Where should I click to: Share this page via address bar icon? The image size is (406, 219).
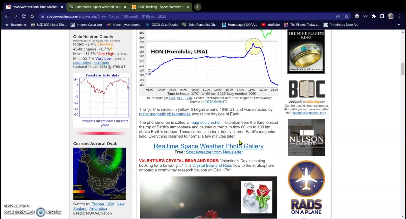point(338,16)
